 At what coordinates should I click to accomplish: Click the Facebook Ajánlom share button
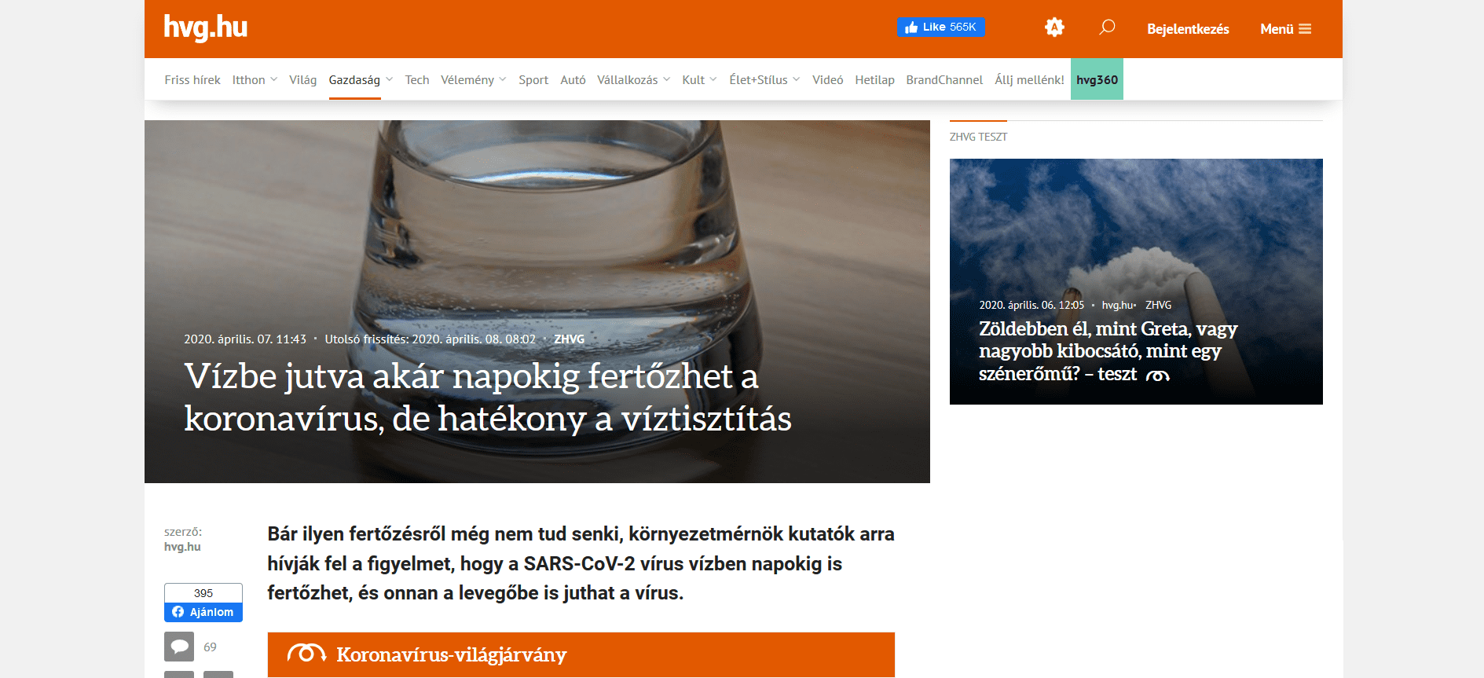click(x=203, y=612)
